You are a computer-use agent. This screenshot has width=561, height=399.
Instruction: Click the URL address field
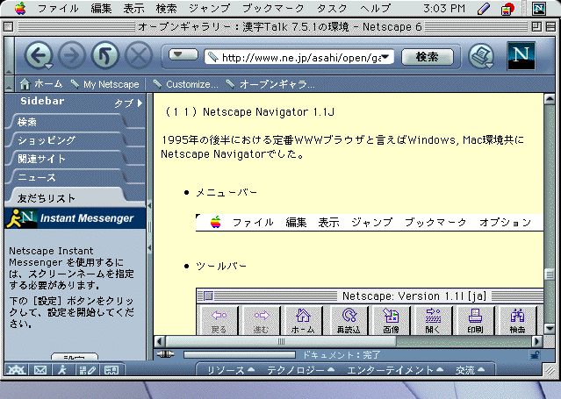(299, 57)
